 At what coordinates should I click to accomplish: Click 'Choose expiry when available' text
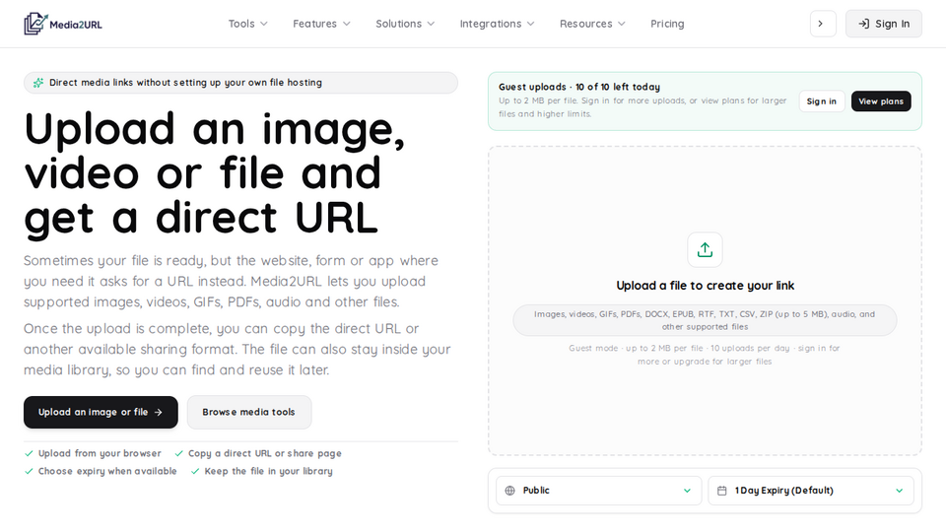107,471
